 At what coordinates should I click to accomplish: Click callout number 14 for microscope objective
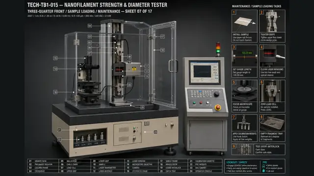55,69
